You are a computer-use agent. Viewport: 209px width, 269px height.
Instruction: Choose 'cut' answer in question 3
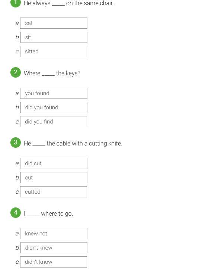[x=54, y=178]
